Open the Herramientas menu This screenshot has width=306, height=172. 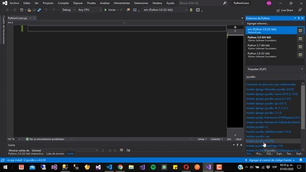pyautogui.click(x=122, y=3)
